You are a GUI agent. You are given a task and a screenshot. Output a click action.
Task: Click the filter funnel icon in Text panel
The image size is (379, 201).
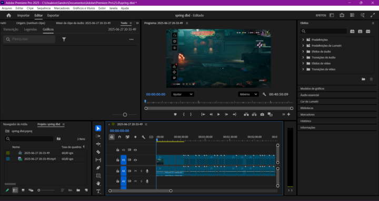point(64,39)
